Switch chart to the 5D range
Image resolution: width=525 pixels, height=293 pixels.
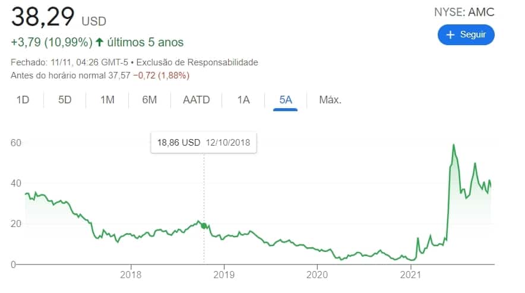(x=65, y=100)
